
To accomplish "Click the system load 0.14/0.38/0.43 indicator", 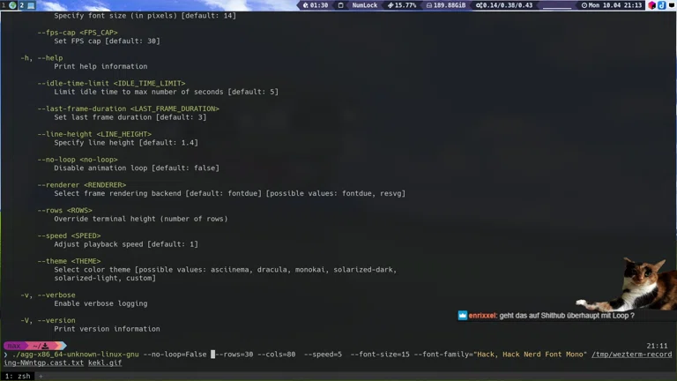I will [x=504, y=5].
